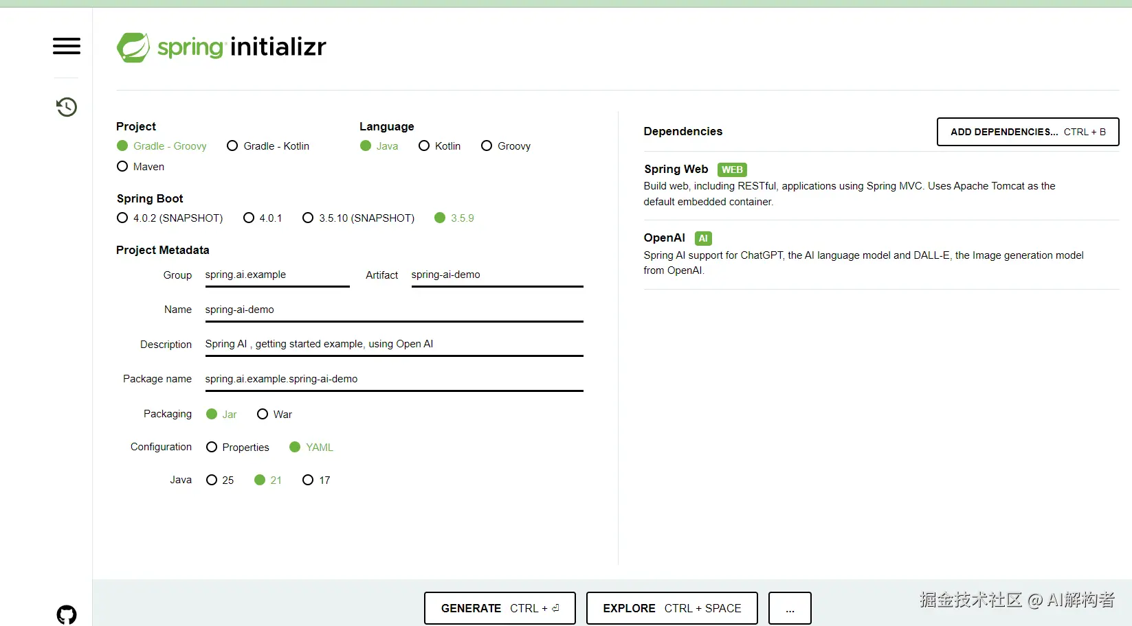
Task: Click the Language heading
Action: [387, 126]
